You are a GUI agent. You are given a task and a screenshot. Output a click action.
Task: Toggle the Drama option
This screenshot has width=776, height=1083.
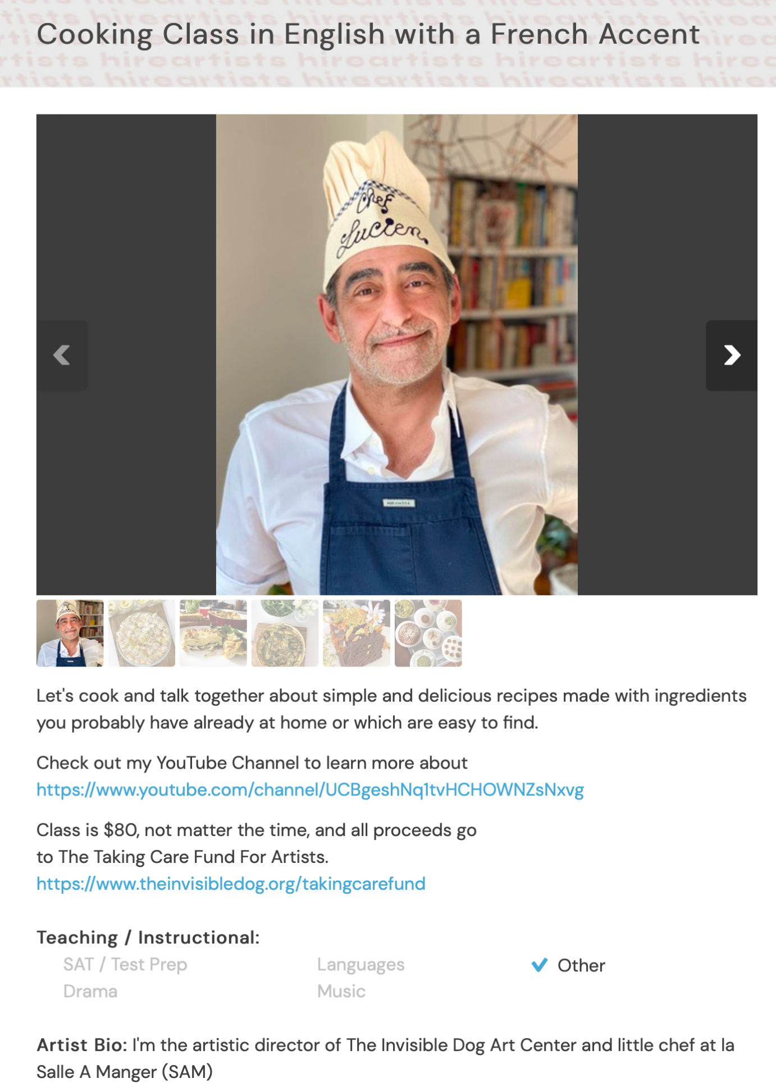pos(90,991)
